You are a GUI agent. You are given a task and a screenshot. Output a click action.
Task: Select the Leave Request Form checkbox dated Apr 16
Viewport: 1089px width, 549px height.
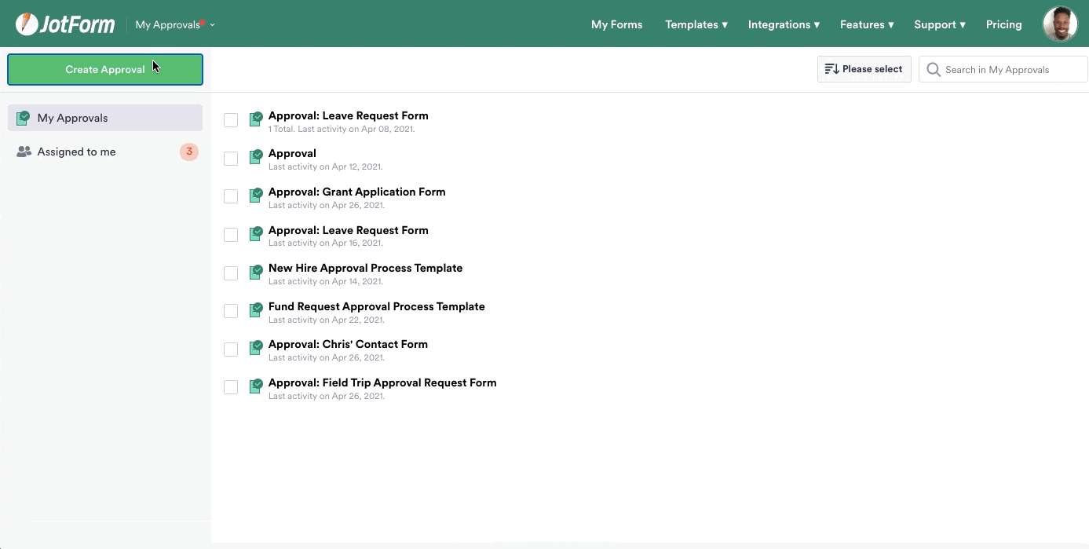231,235
